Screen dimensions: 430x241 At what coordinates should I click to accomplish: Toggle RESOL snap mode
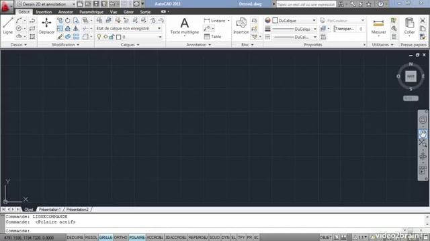(x=91, y=238)
